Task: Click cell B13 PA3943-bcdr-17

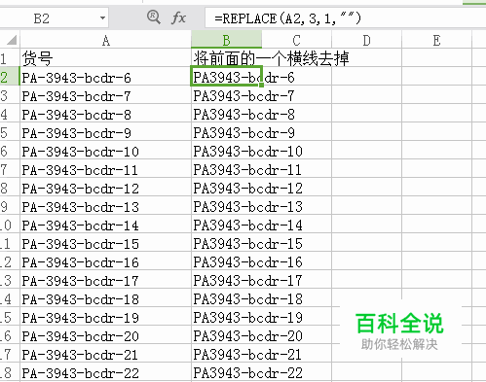Action: pos(226,280)
